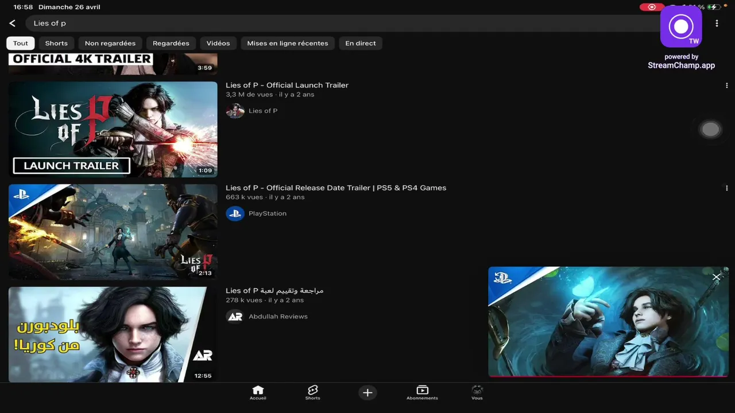Tap the 16:58 clock in status bar
735x413 pixels.
point(23,7)
